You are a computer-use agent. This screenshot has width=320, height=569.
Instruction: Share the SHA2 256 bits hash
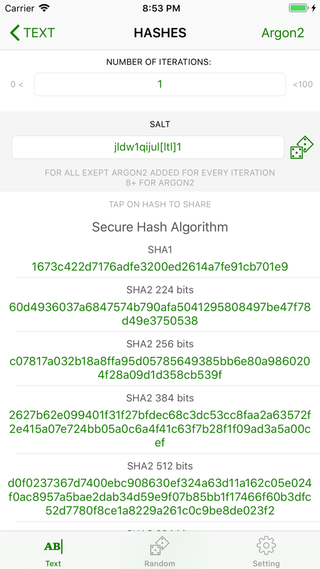(160, 368)
